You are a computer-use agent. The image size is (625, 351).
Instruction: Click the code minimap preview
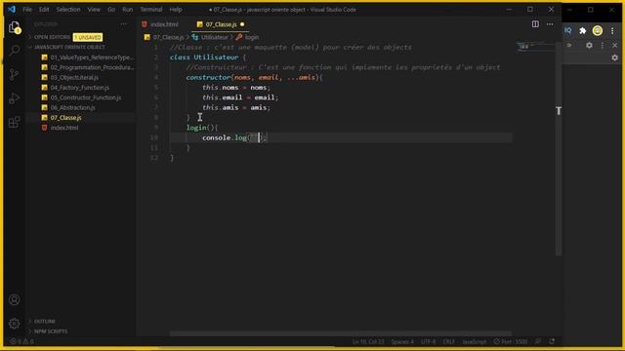point(534,47)
